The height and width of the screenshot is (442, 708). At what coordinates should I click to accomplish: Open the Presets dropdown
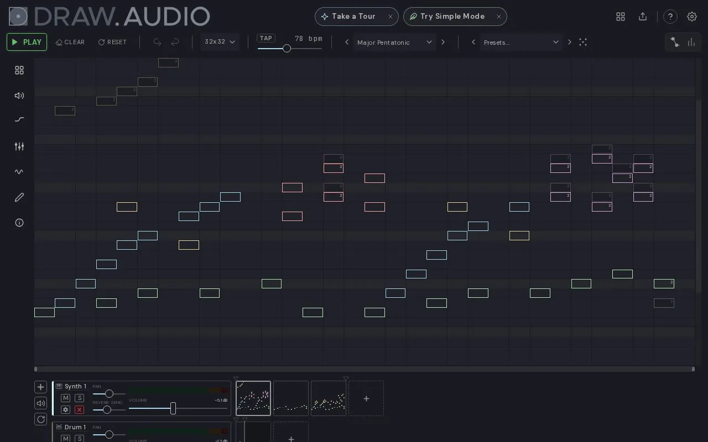(x=521, y=42)
